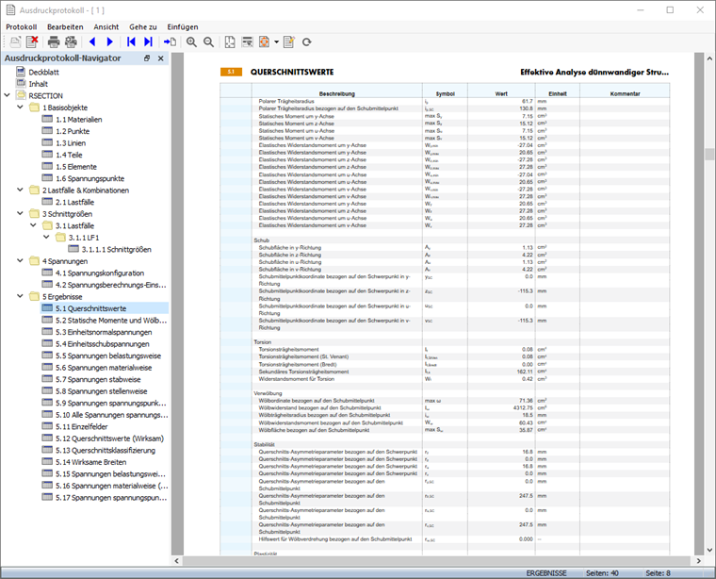Viewport: 716px width, 579px height.
Task: Click the vertical scrollbar thumb of preview
Action: 709,155
